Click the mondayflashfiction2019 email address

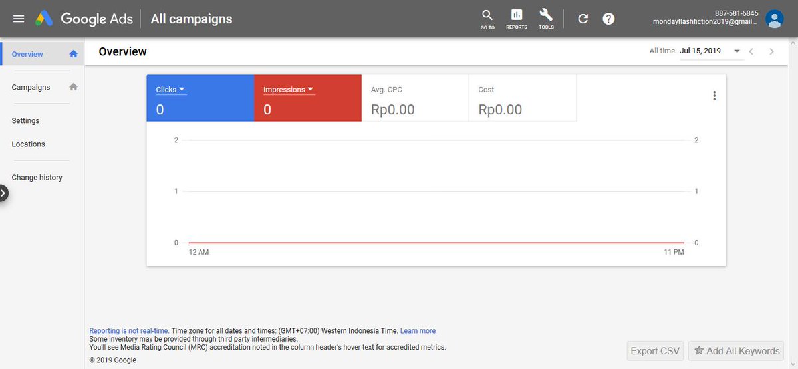pyautogui.click(x=706, y=22)
